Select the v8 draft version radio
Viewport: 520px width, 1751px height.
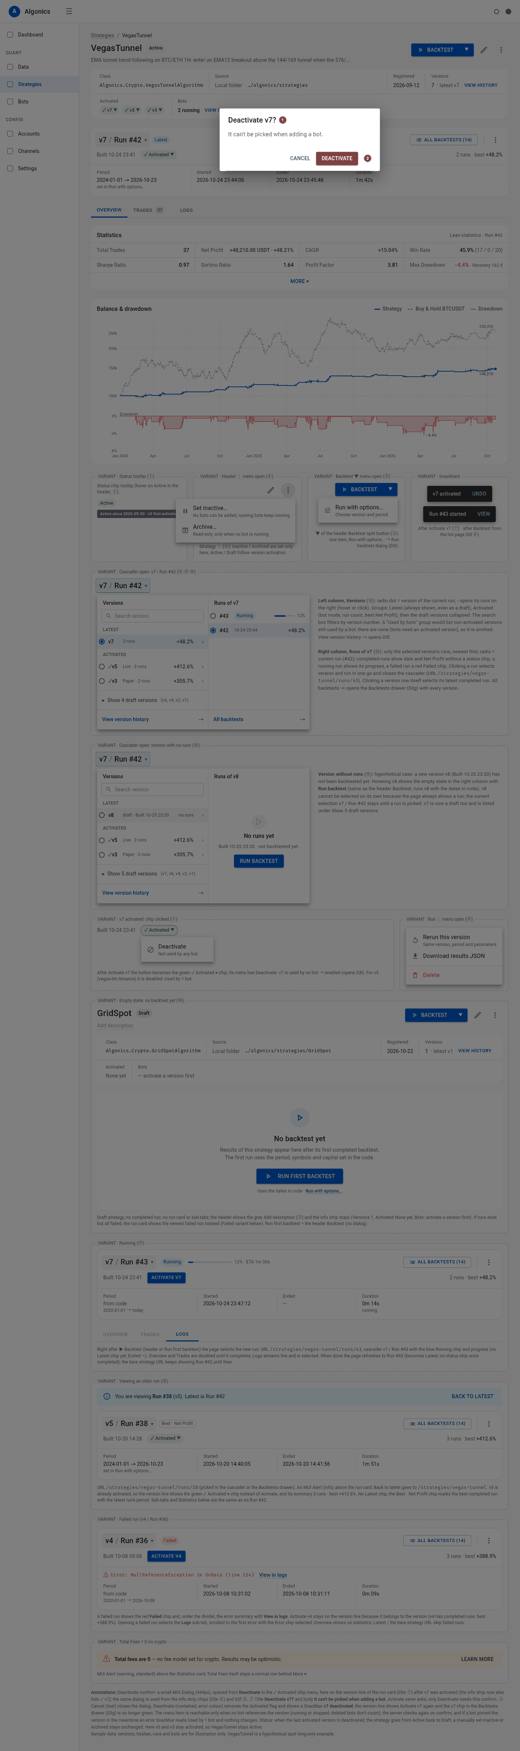tap(102, 815)
